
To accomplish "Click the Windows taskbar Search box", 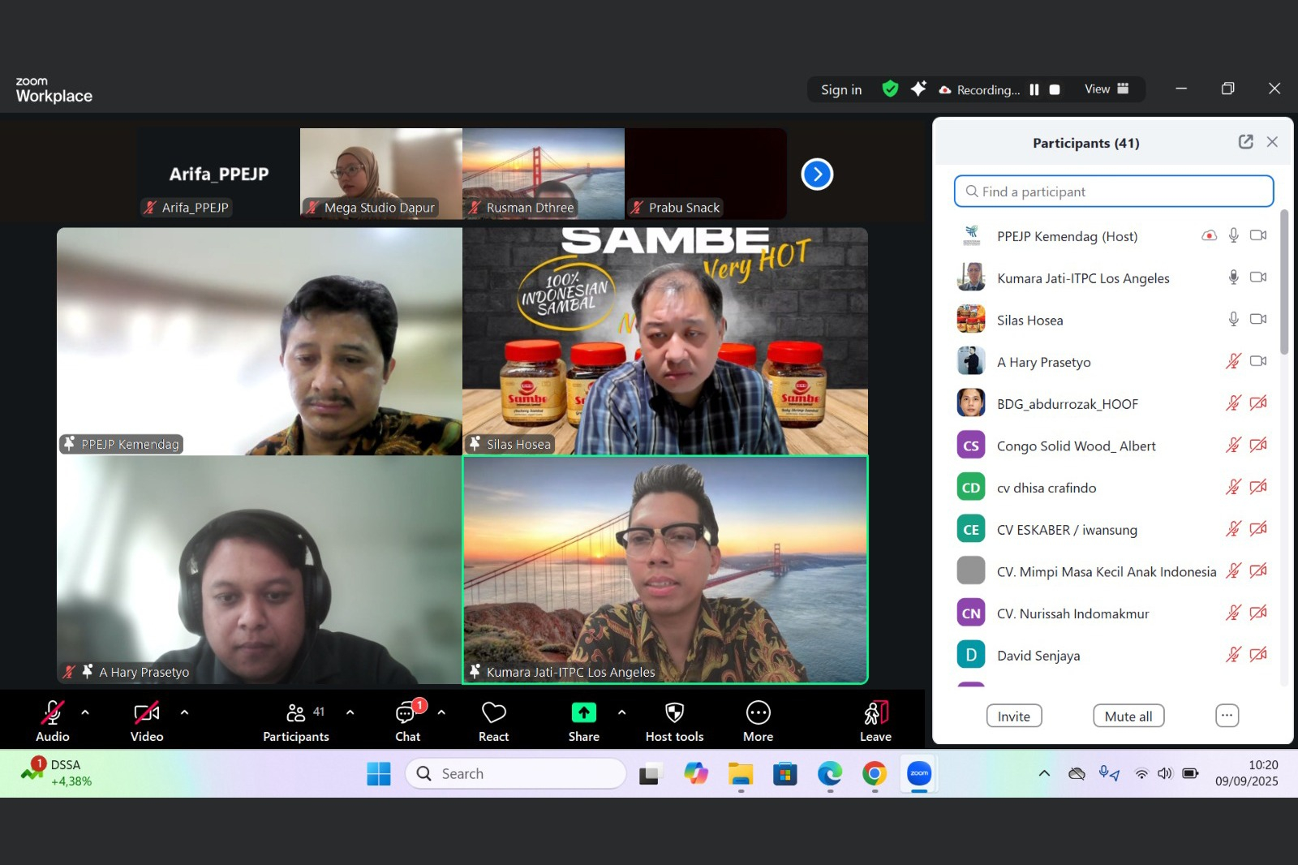I will pos(516,773).
